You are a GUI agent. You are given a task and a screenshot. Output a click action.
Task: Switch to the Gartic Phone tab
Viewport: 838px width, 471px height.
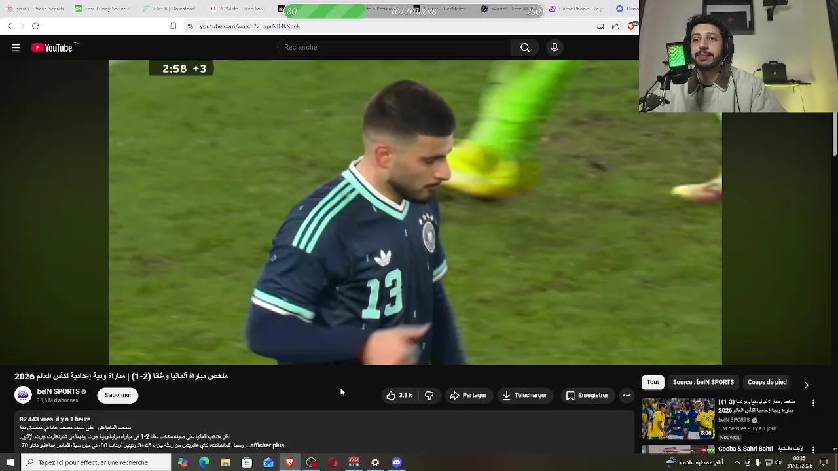click(576, 9)
